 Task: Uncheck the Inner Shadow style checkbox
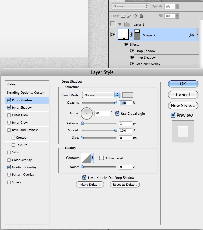point(9,108)
